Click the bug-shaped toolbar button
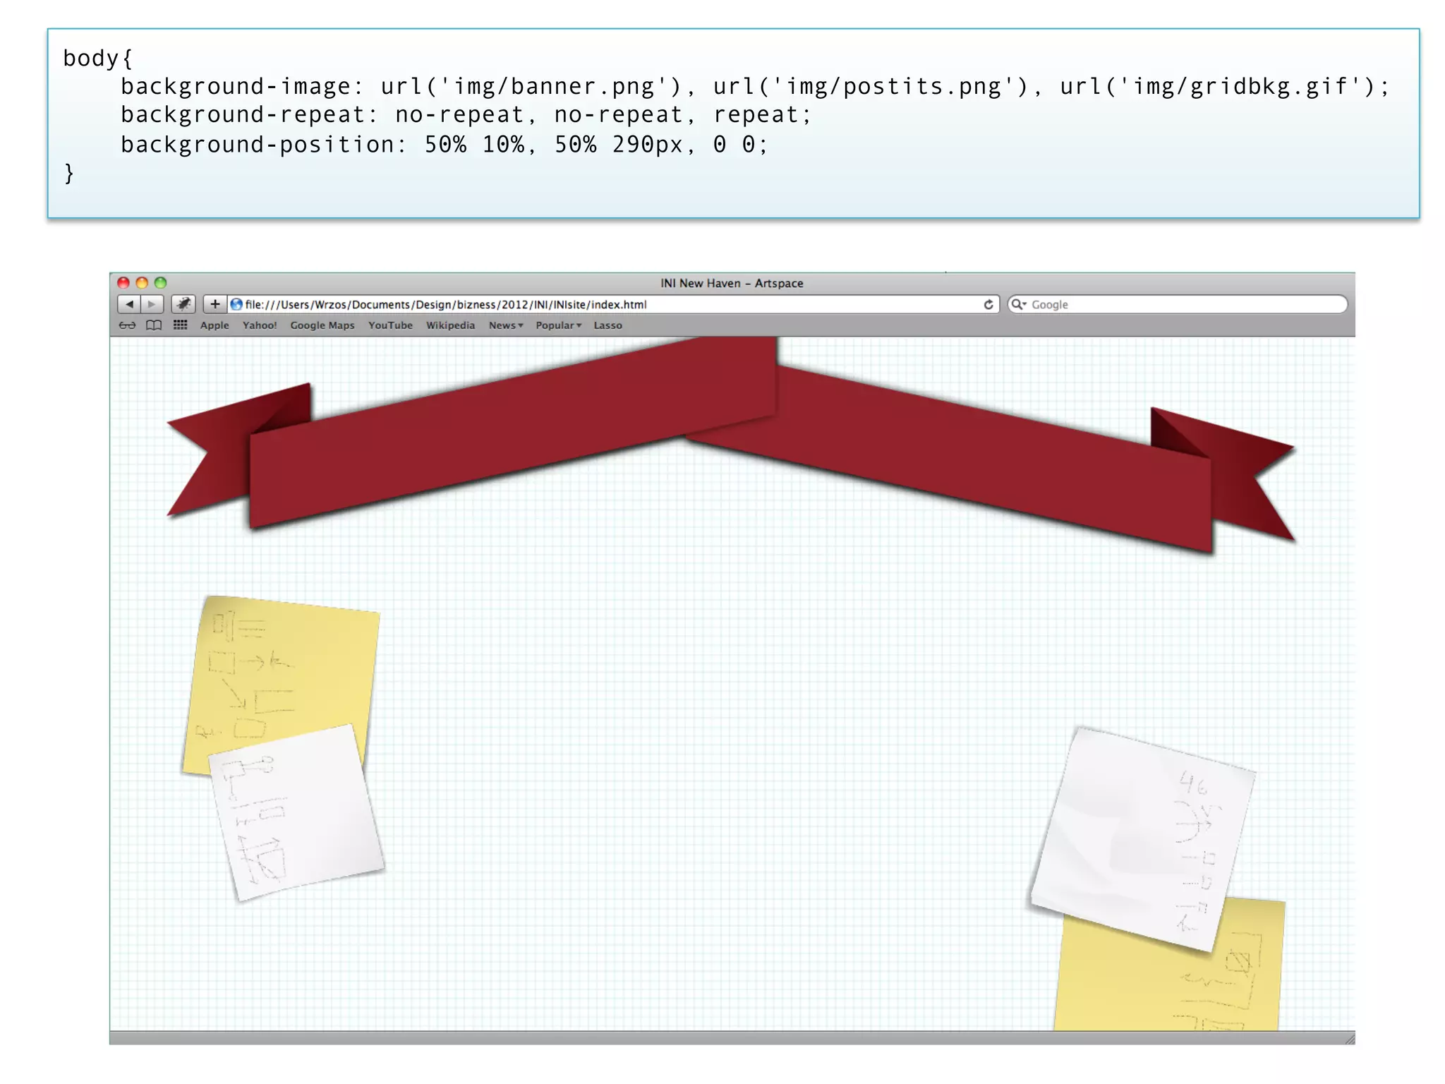Screen dimensions: 1445x1084 click(x=183, y=304)
